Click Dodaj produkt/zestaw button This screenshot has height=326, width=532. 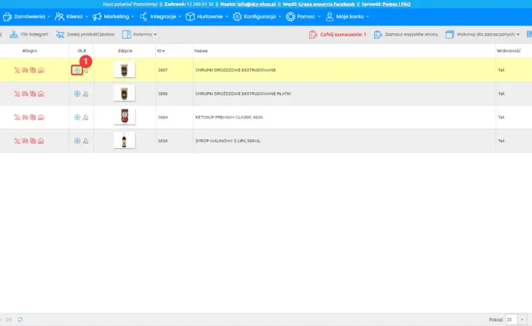tap(85, 34)
